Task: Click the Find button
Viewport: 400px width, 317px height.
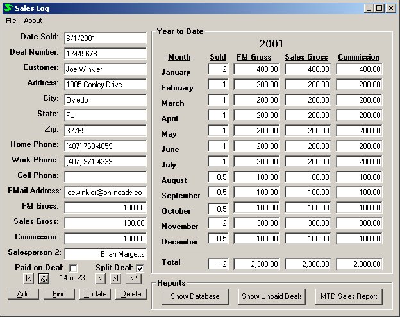Action: click(59, 294)
